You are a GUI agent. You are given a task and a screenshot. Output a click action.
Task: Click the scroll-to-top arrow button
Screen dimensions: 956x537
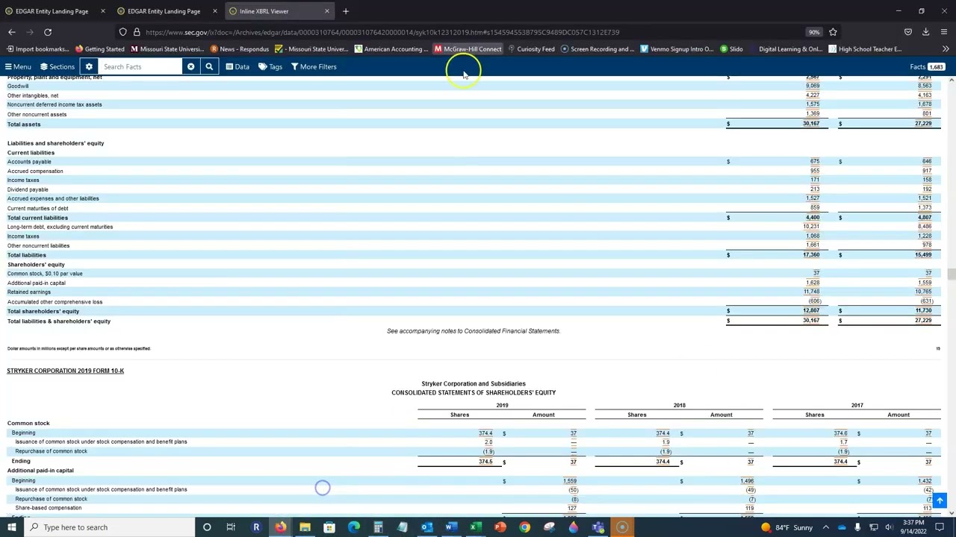pos(940,500)
